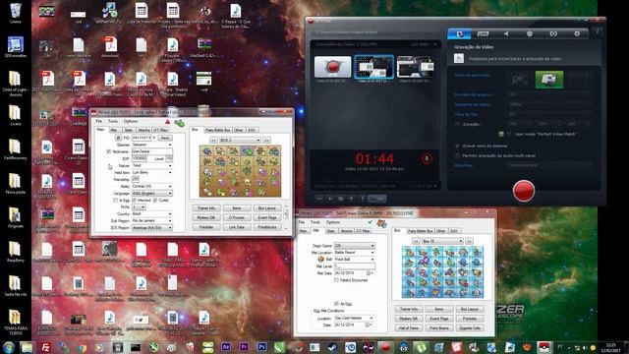Toggle the Nickname checkbox in left PKHeX
Screen dimensions: 629x354
108,151
